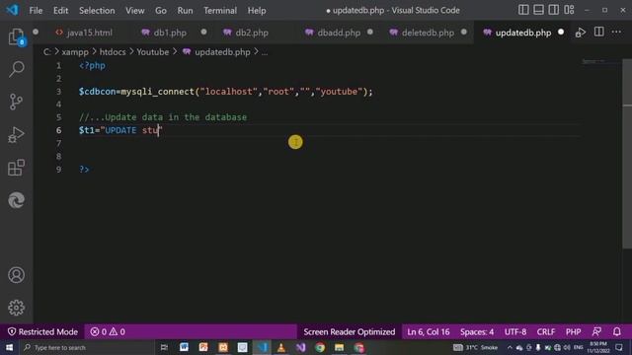Open the Edit menu

pyautogui.click(x=61, y=11)
